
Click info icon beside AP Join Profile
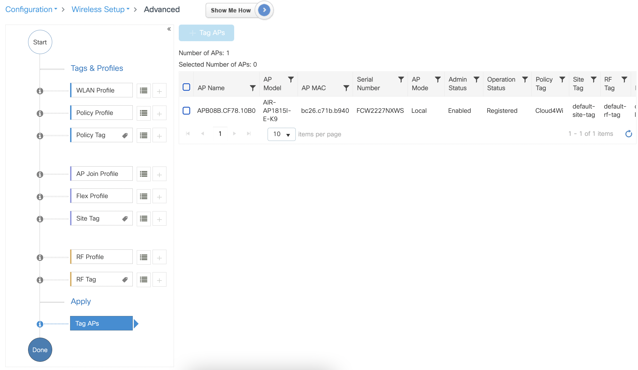(40, 174)
